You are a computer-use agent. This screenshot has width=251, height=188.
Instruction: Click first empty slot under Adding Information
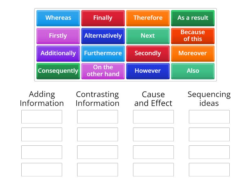(42, 117)
